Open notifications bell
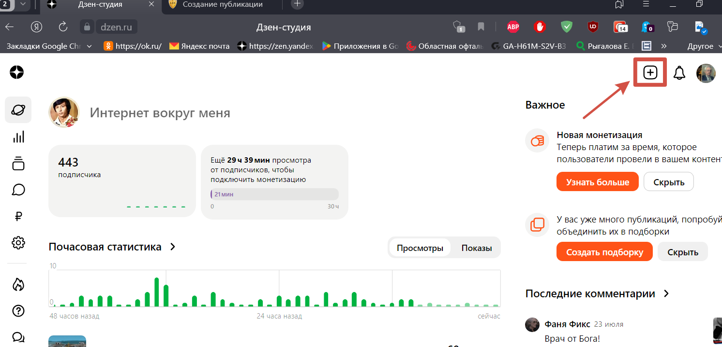The image size is (722, 347). pyautogui.click(x=679, y=73)
